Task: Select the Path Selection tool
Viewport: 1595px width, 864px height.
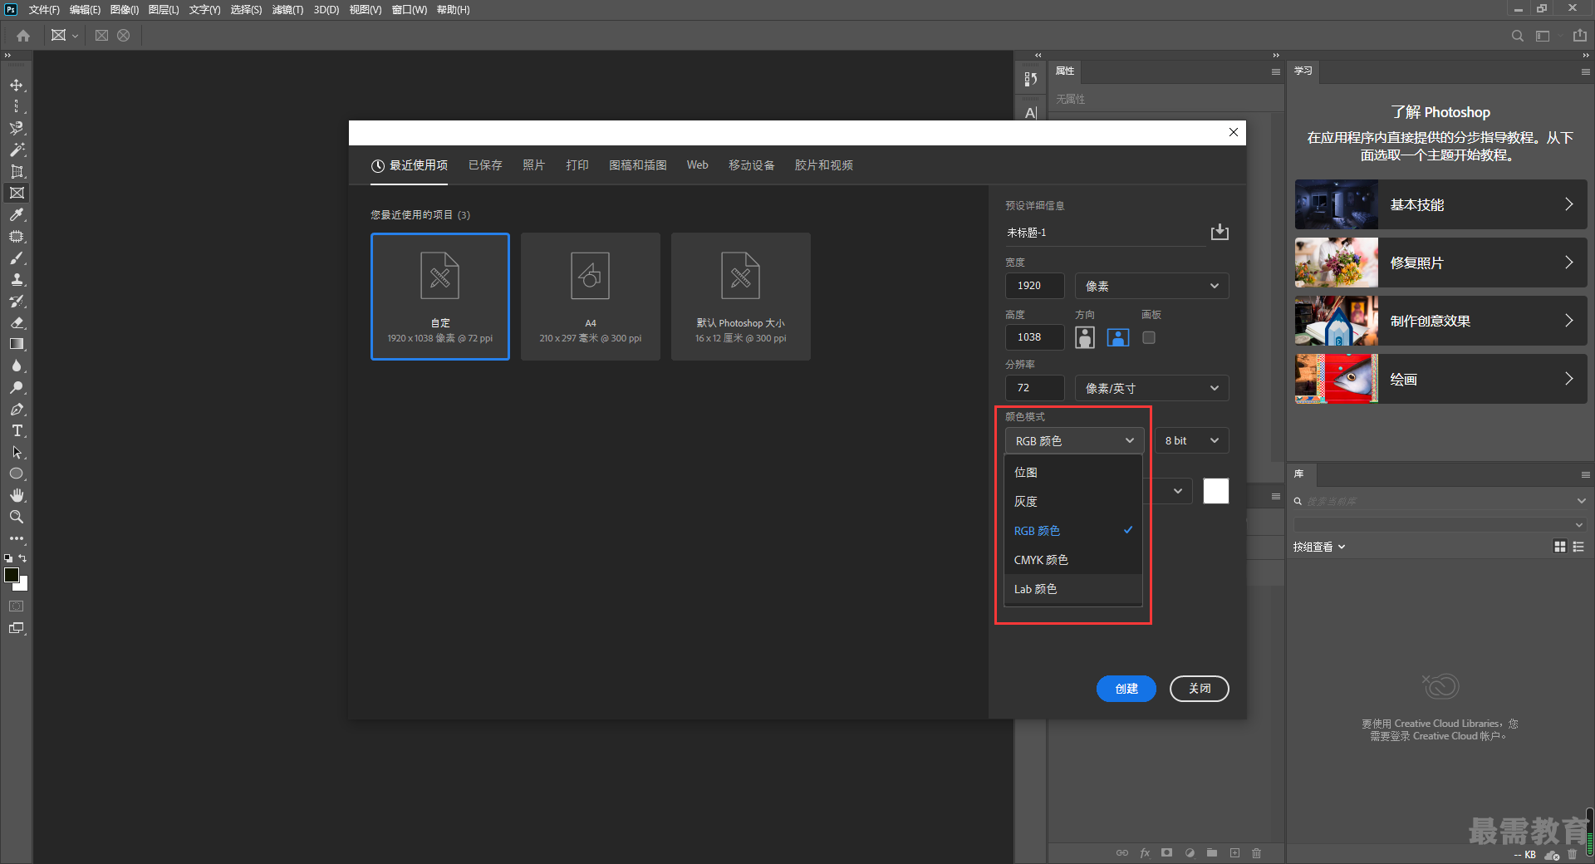Action: coord(17,453)
